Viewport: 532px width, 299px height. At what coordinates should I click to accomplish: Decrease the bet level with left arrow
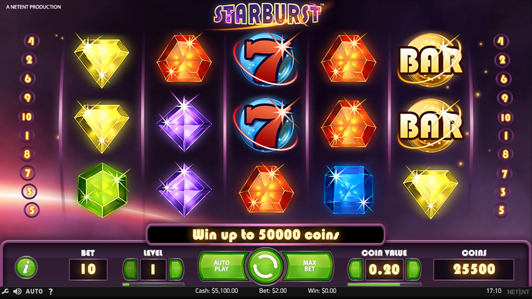pyautogui.click(x=130, y=269)
